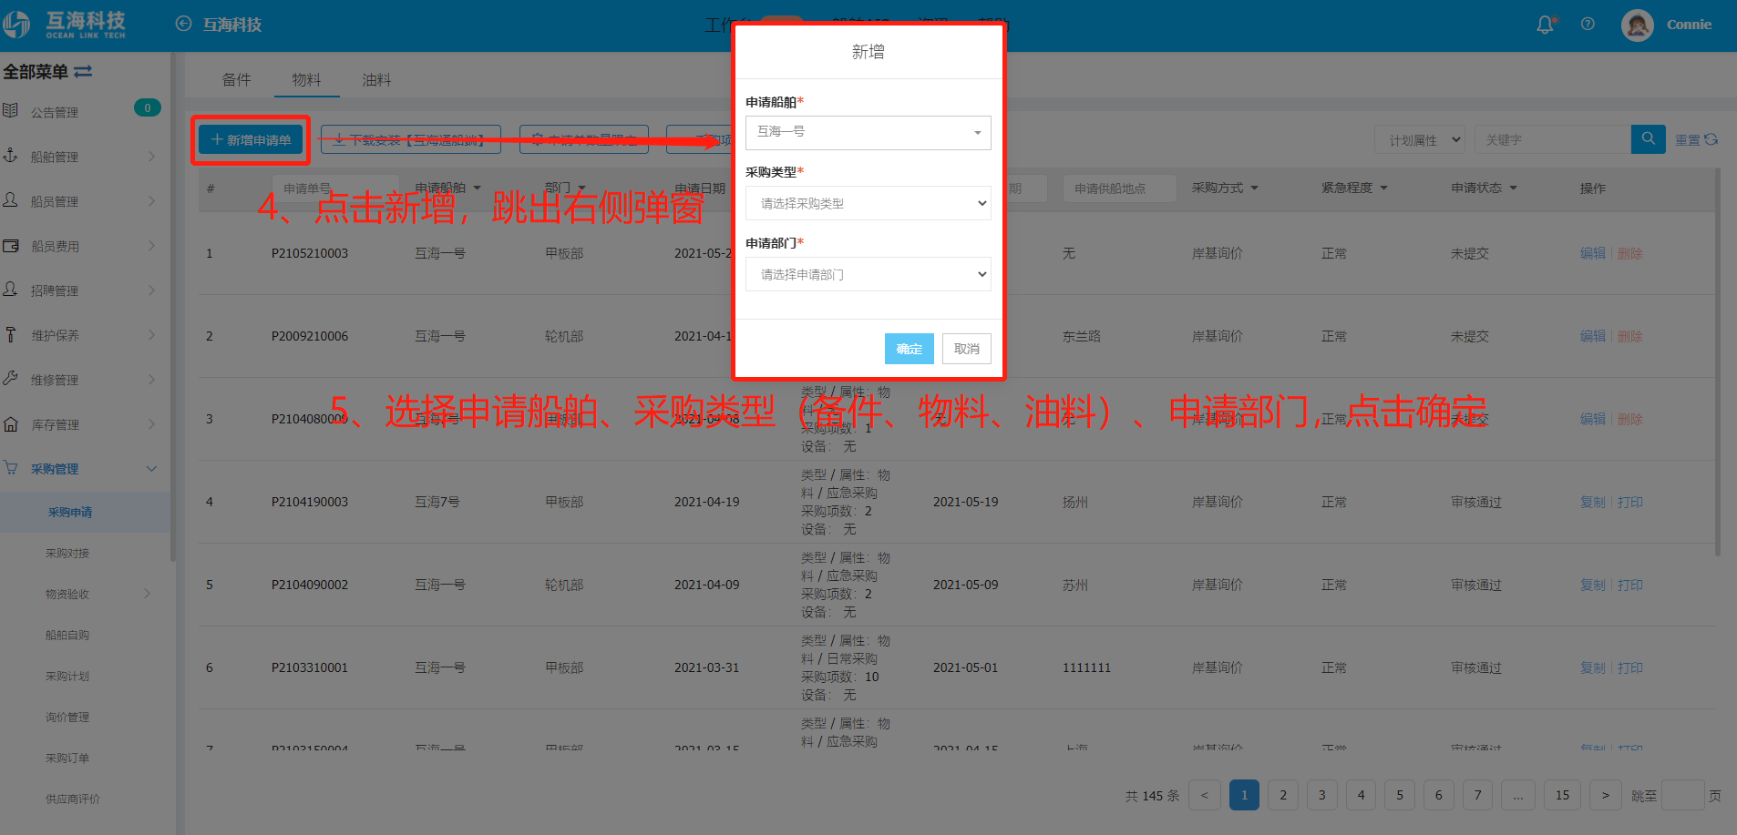Click the 申请供船地点 filter field
Screen dimensions: 1737x835
[1120, 188]
